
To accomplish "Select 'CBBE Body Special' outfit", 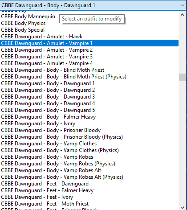I will click(x=89, y=30).
